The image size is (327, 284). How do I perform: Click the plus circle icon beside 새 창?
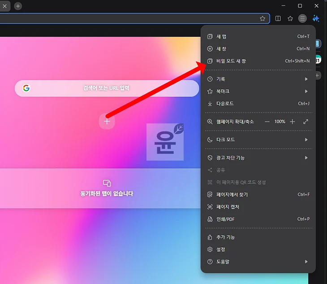point(210,48)
